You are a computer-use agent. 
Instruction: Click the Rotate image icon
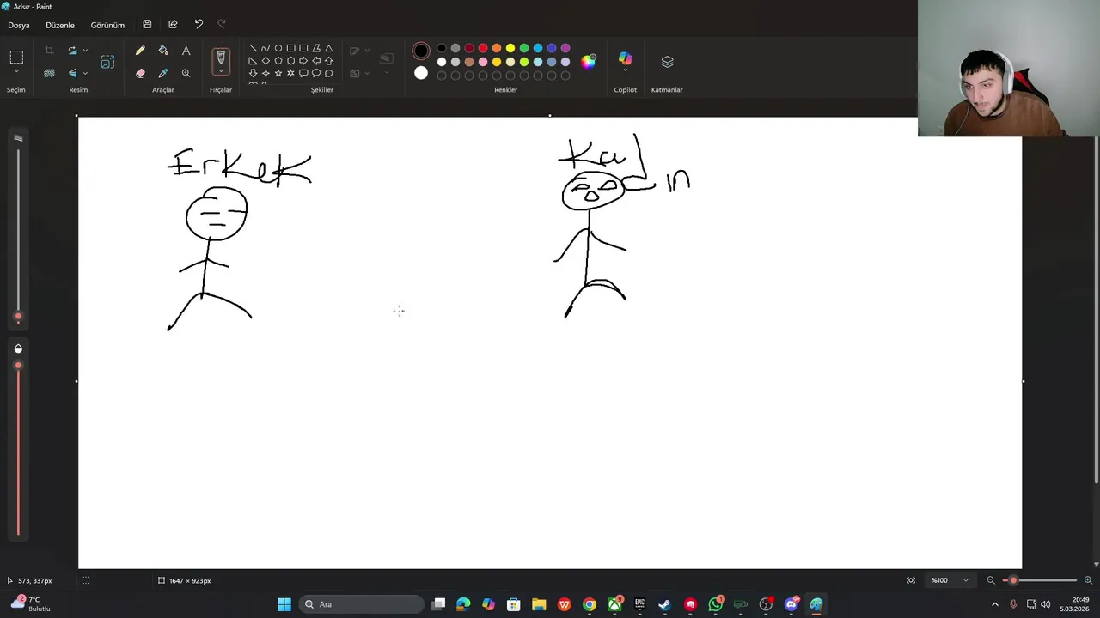(72, 51)
